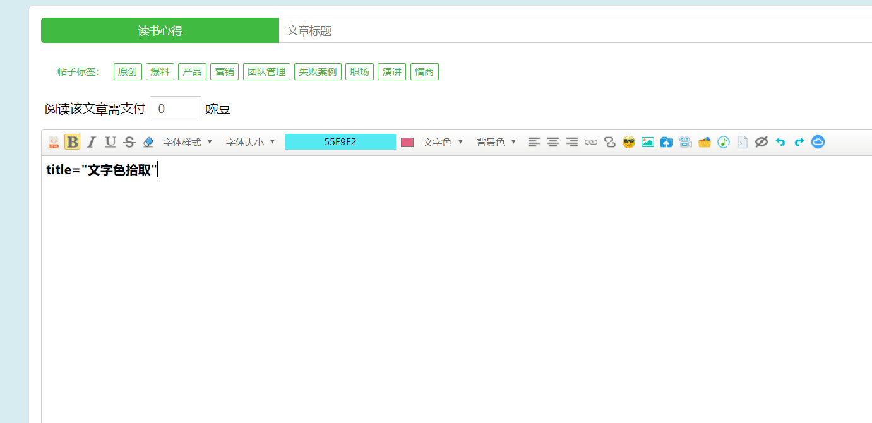
Task: Pick the pink color swatch
Action: [407, 142]
